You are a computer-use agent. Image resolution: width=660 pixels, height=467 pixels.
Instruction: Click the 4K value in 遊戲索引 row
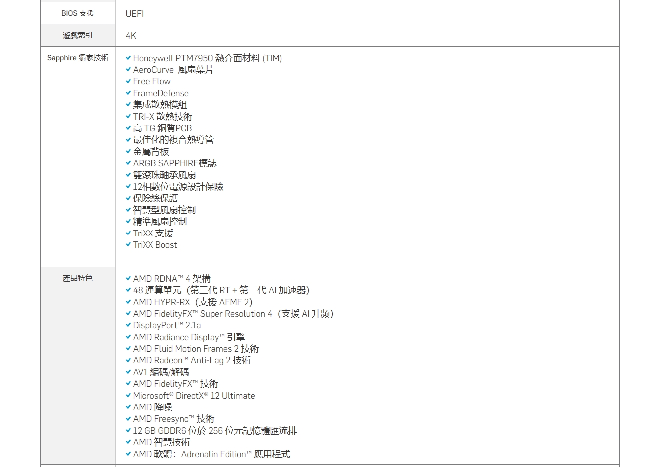coord(131,36)
